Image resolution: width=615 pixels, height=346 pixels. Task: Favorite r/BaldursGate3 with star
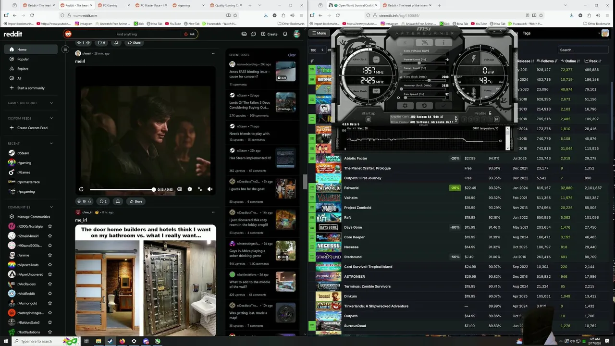pos(50,322)
